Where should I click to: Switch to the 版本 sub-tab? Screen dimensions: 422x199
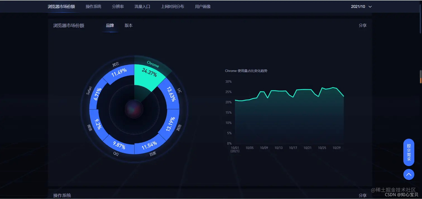coord(129,25)
